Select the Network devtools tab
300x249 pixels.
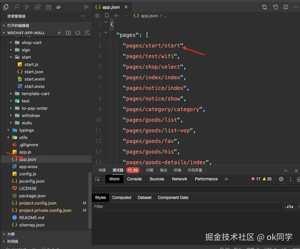click(180, 179)
